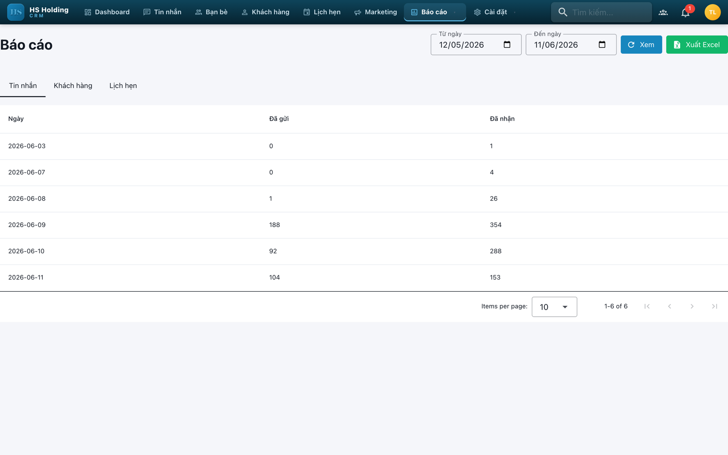This screenshot has height=455, width=728.
Task: Click received value 26
Action: [x=494, y=199]
